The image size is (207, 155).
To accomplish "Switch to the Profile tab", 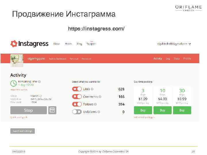I will click(x=187, y=58).
